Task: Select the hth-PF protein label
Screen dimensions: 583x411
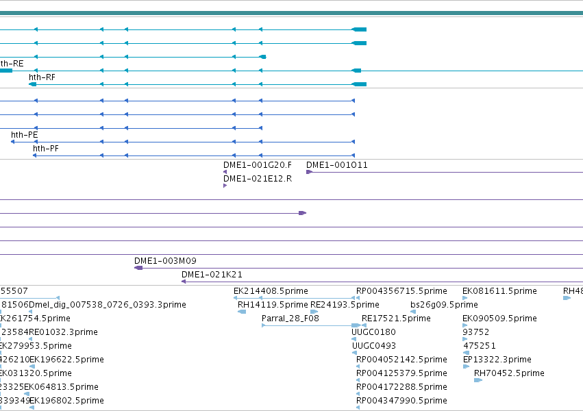Action: 46,148
